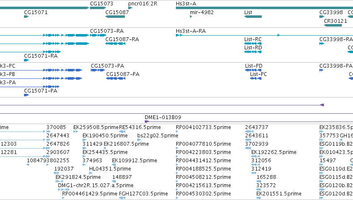This screenshot has width=353, height=200.
Task: Select the CG15087 gene feature
Action: pyautogui.click(x=115, y=17)
